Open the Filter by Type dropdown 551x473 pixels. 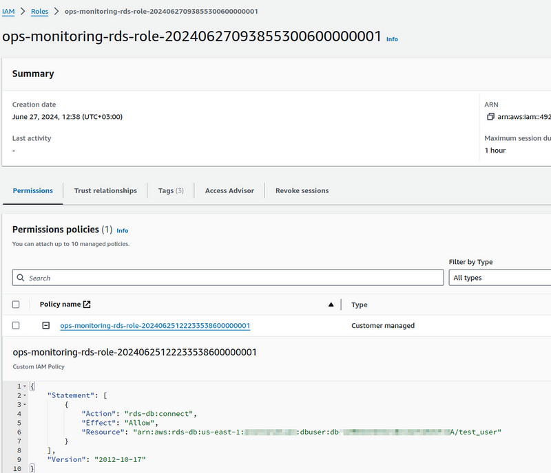[x=499, y=278]
